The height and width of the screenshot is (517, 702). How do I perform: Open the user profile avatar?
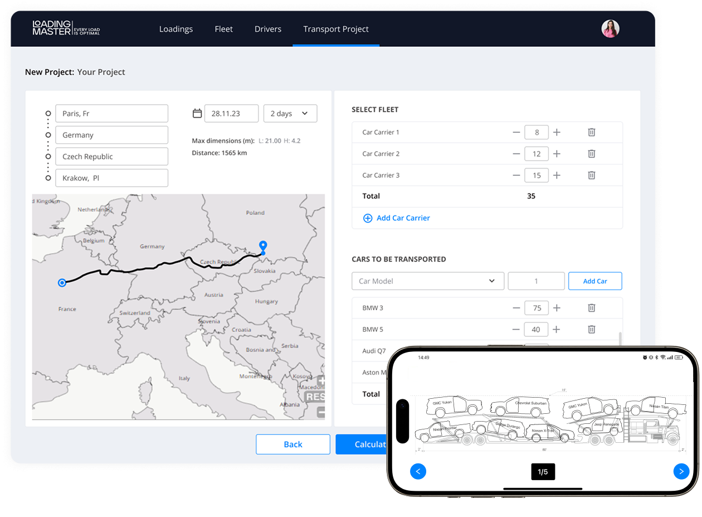pyautogui.click(x=610, y=29)
